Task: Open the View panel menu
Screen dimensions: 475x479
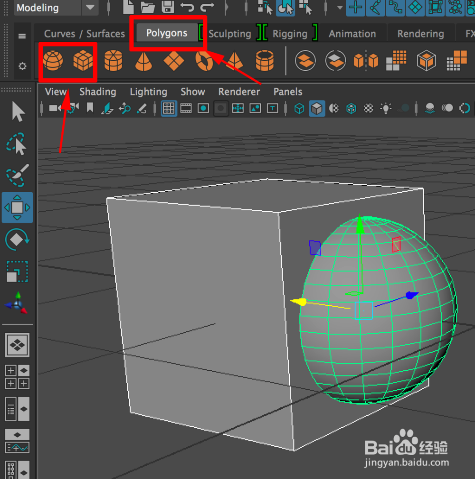Action: (56, 92)
